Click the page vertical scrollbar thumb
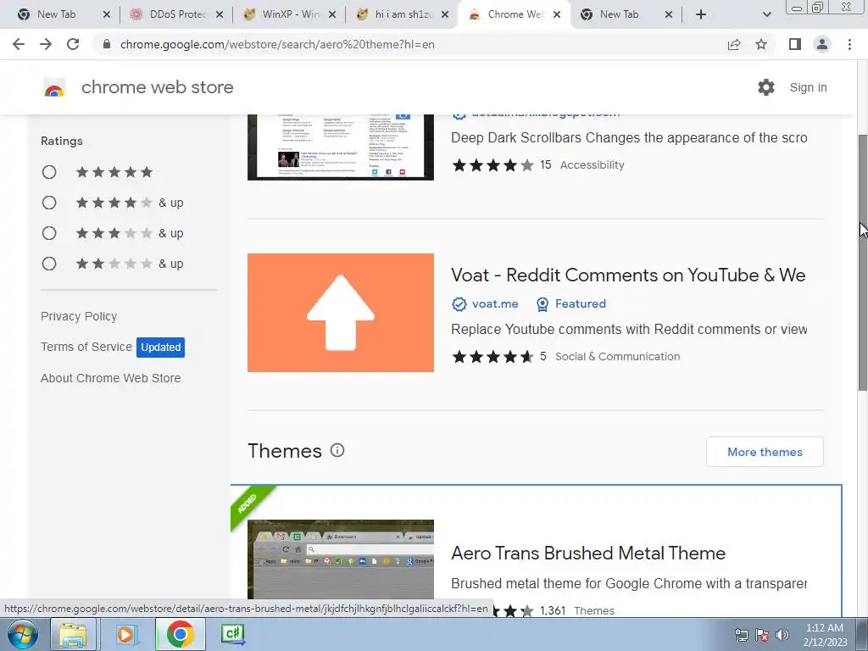 [862, 262]
